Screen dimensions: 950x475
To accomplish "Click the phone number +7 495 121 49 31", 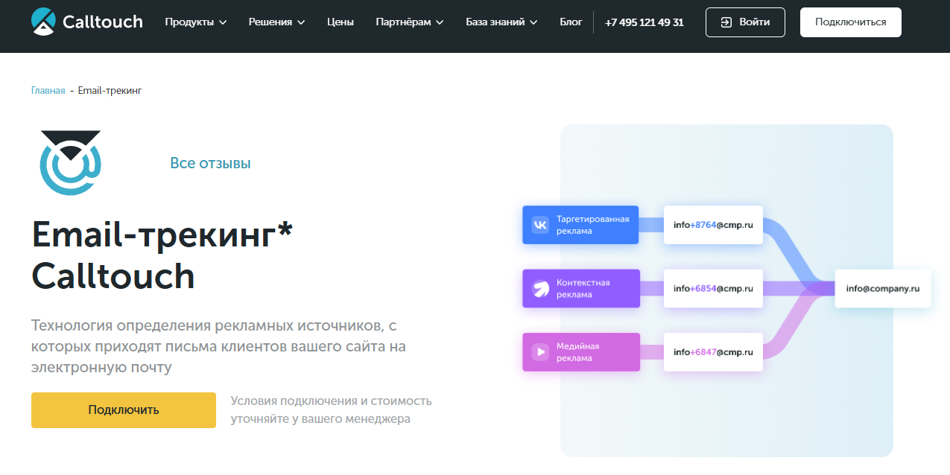I will [645, 22].
